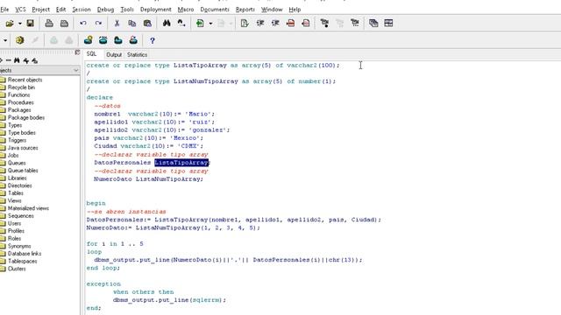Switch to the Statistics tab
Image resolution: width=561 pixels, height=315 pixels.
[x=137, y=54]
